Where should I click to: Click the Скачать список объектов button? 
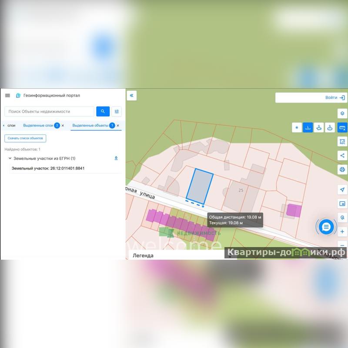25,138
